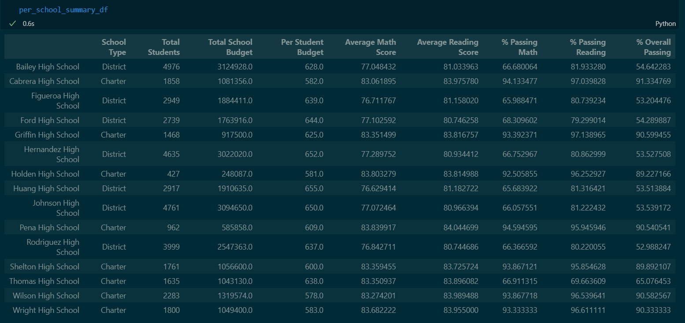Click the % Passing Math column header
Viewport: 685px width, 323px height.
520,47
